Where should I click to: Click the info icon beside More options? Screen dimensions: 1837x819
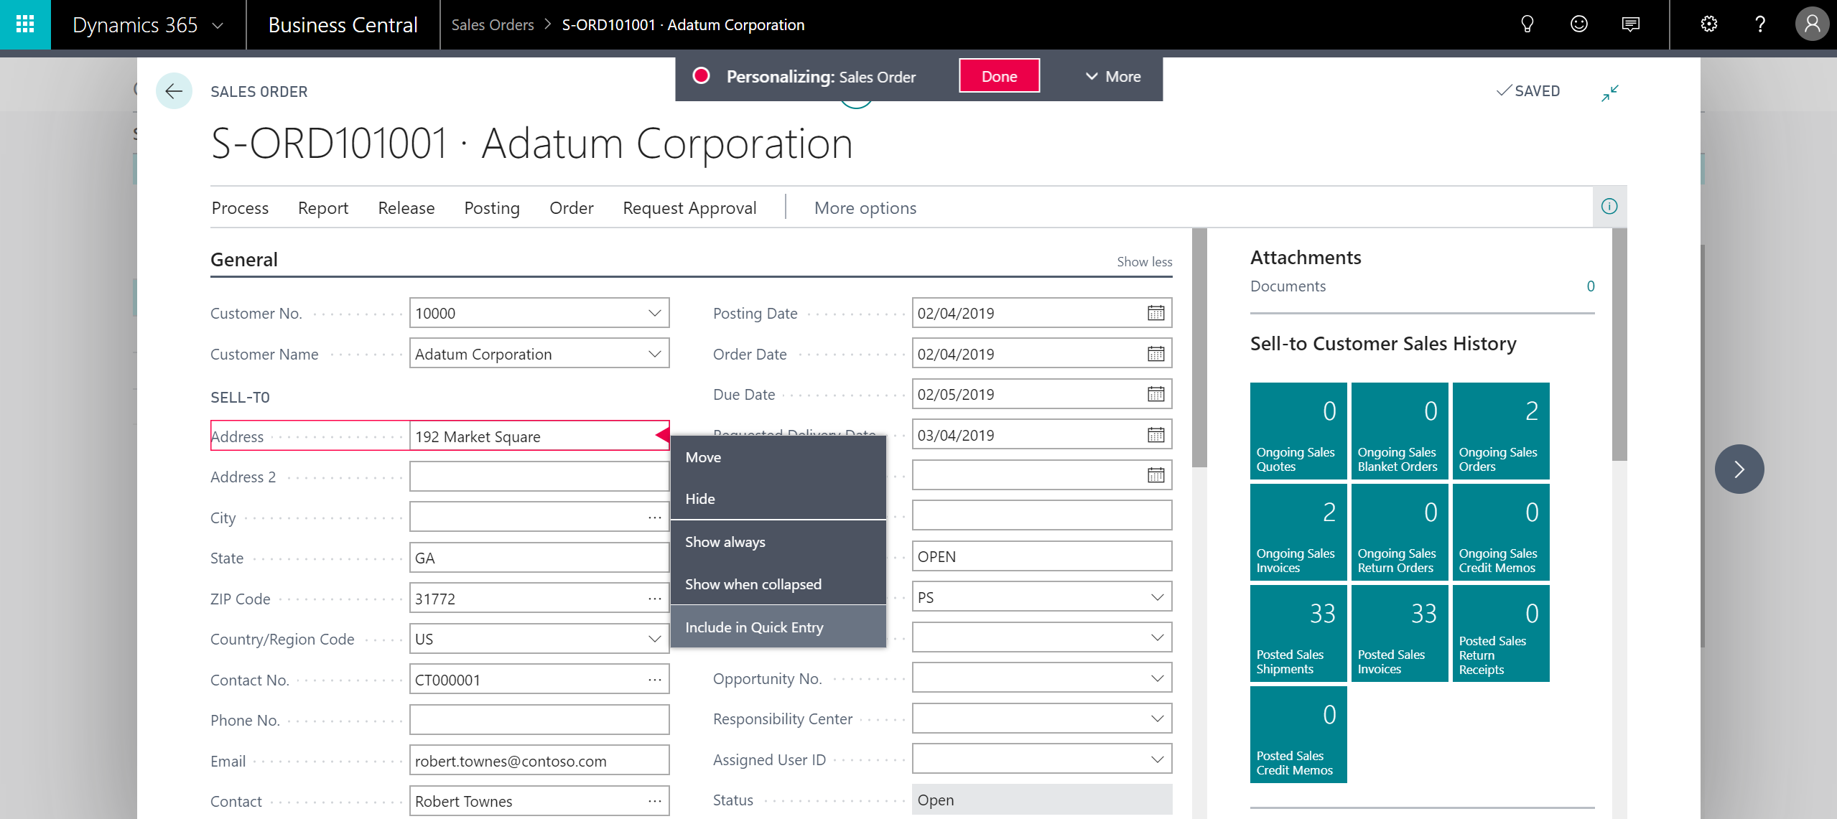[1609, 207]
